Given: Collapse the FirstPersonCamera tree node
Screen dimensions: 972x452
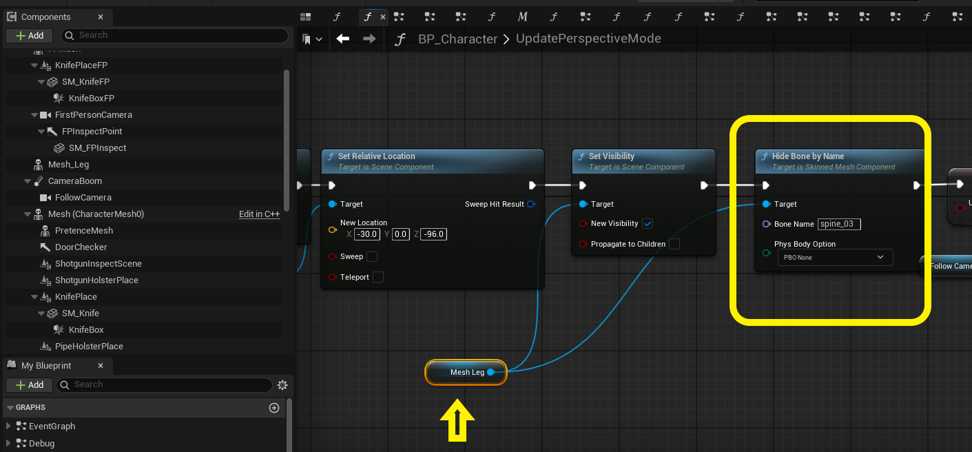Looking at the screenshot, I should click(x=34, y=115).
